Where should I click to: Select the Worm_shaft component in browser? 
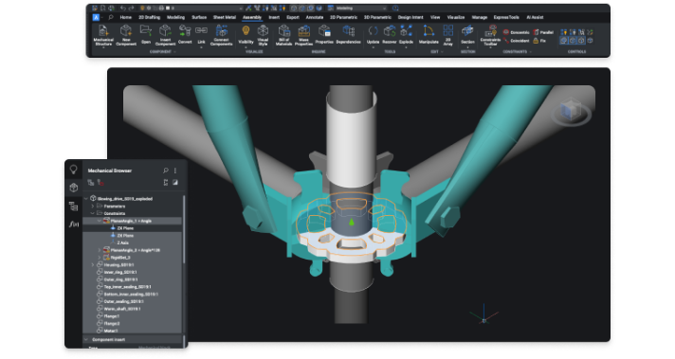[x=122, y=309]
